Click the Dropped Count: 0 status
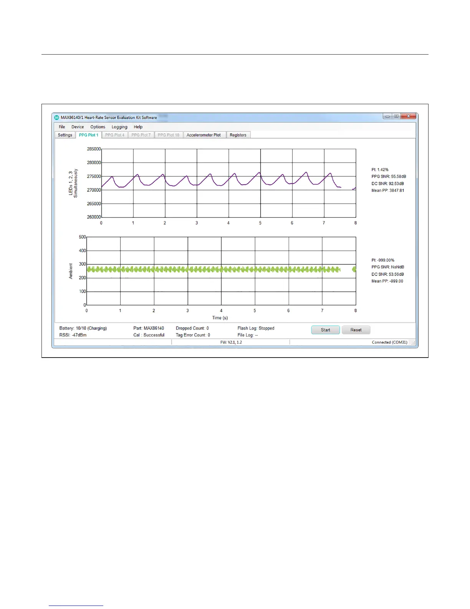 (192, 328)
